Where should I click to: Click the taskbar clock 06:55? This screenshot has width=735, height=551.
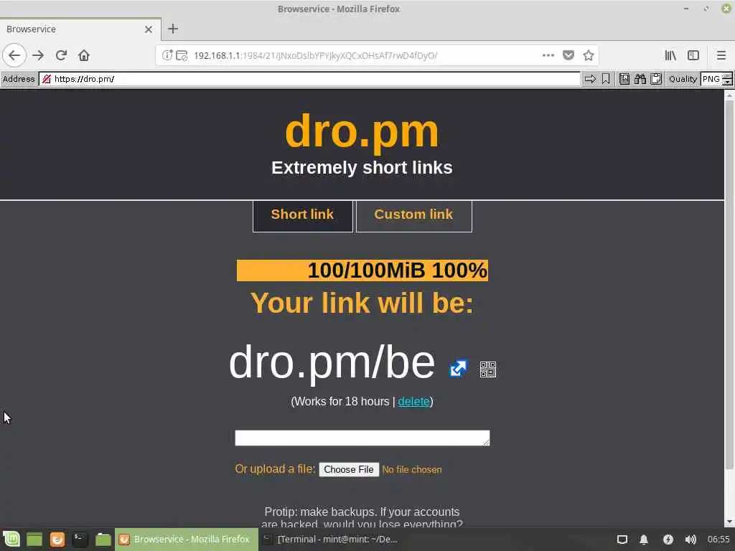click(x=718, y=540)
